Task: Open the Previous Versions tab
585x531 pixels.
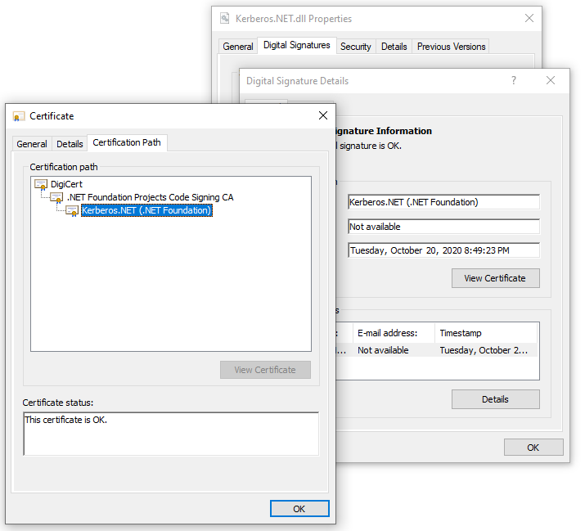Action: pyautogui.click(x=451, y=47)
